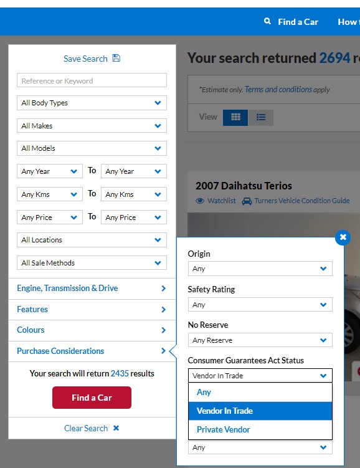360x468 pixels.
Task: Open the Terms and conditions link
Action: click(278, 90)
